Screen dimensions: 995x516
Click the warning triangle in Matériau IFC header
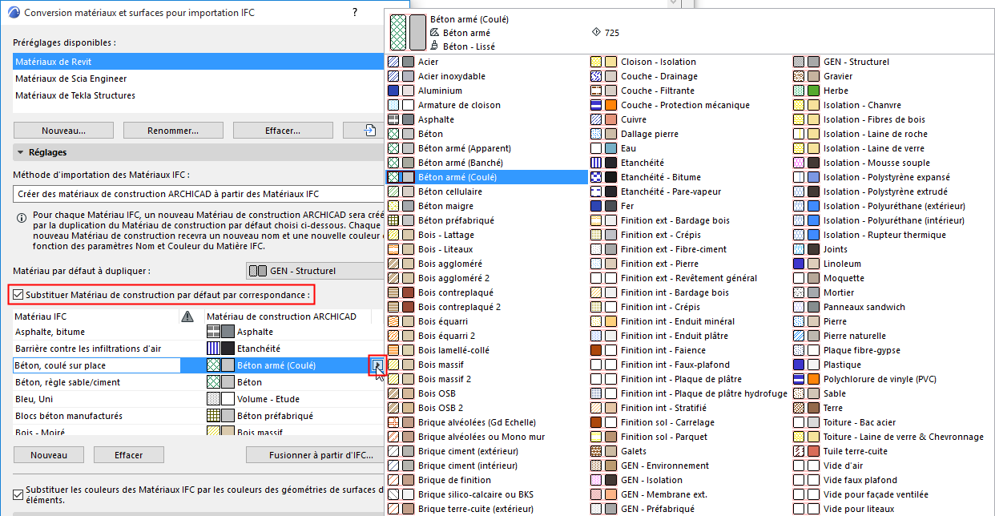[187, 316]
